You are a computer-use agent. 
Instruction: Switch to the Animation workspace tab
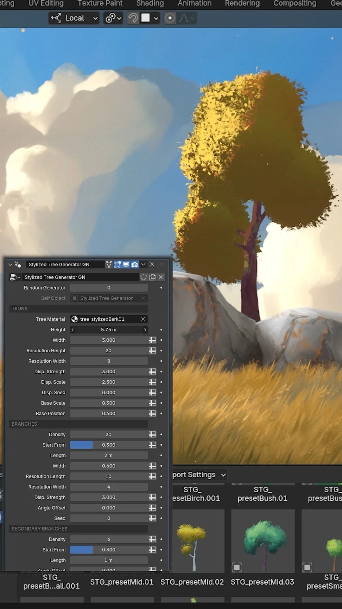point(194,3)
